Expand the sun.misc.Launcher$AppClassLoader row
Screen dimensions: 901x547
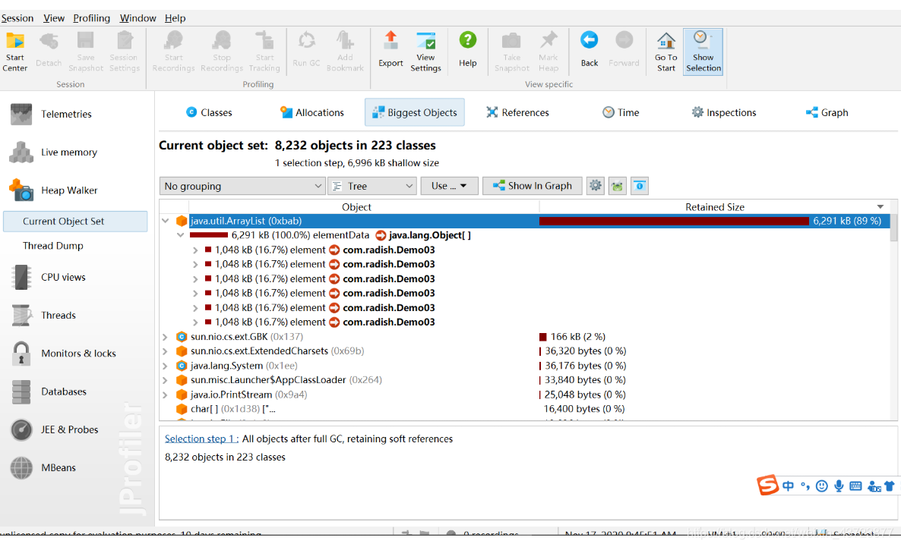coord(166,380)
